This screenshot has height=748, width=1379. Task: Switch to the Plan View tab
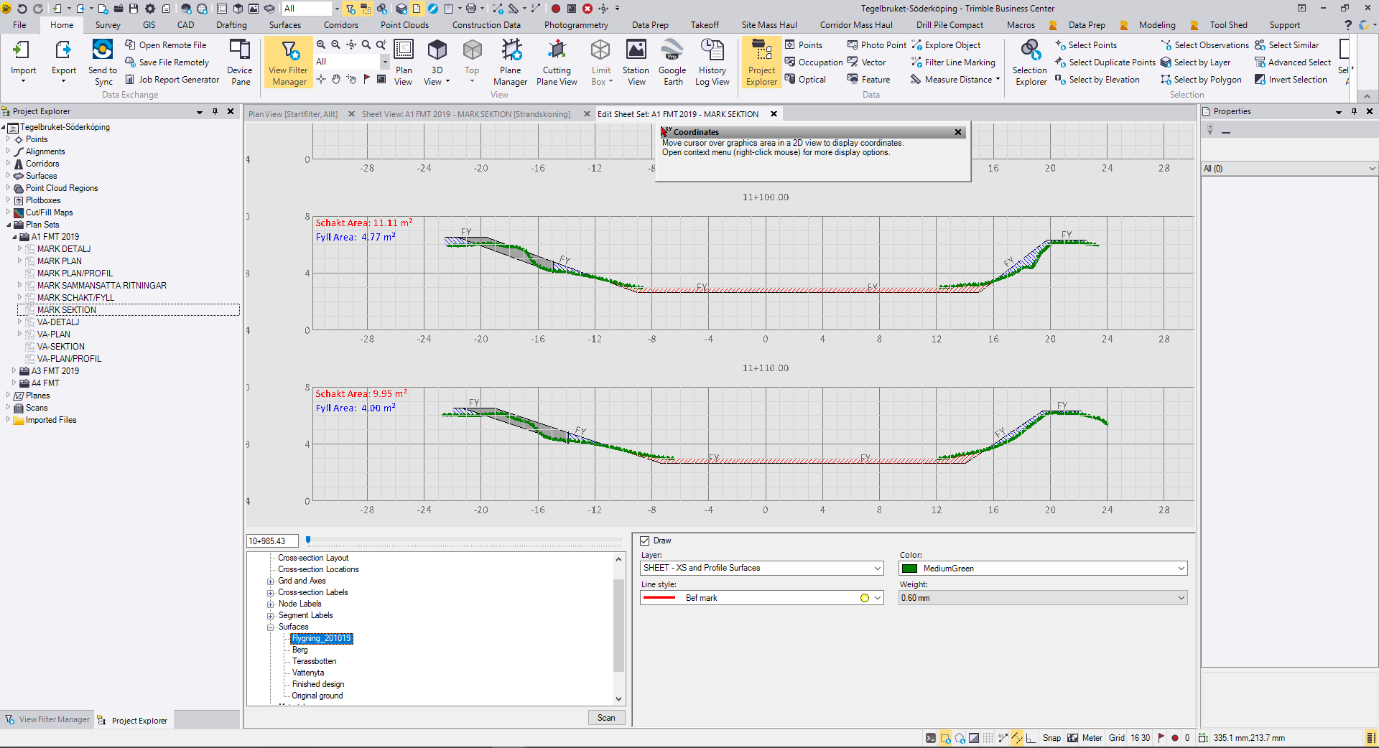tap(293, 114)
